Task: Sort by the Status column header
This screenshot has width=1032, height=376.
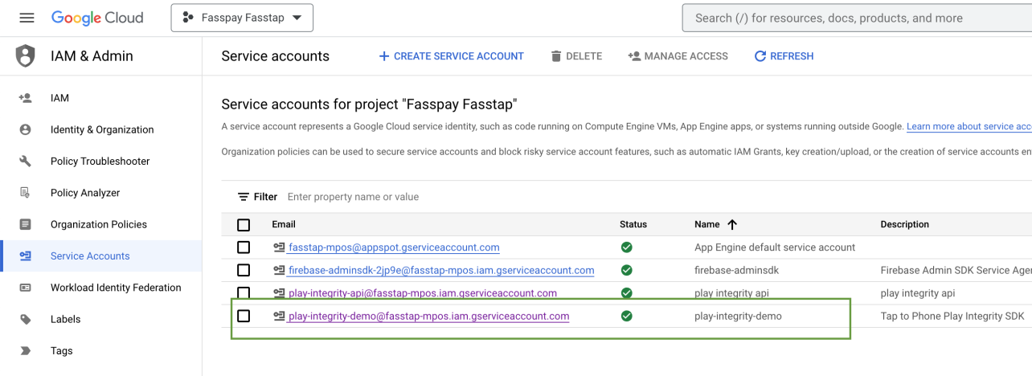Action: pyautogui.click(x=633, y=225)
